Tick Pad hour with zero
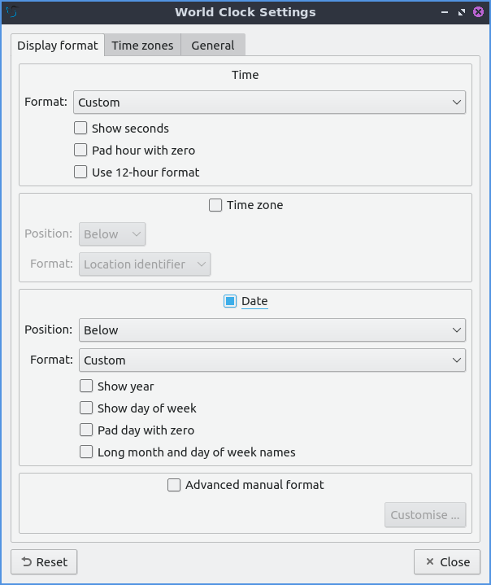The height and width of the screenshot is (585, 491). pyautogui.click(x=80, y=151)
